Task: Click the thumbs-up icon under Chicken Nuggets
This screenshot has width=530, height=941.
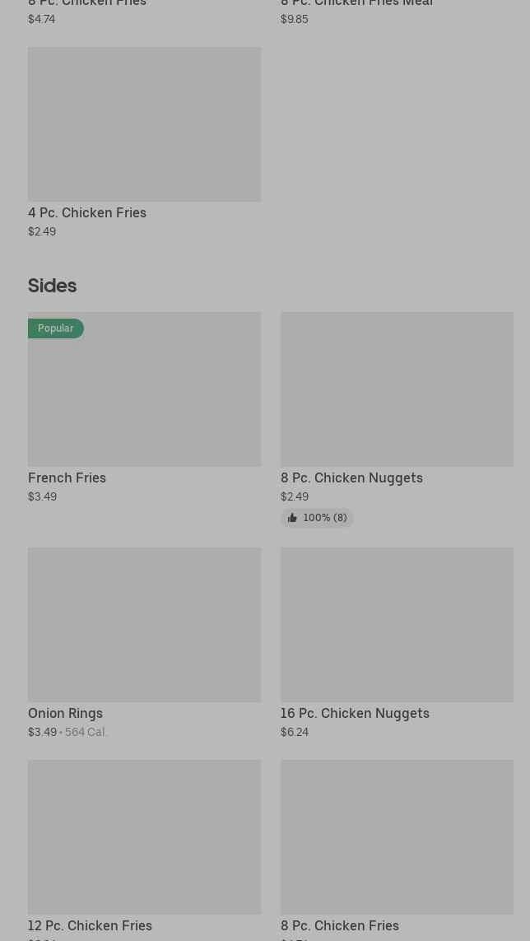Action: [x=292, y=518]
